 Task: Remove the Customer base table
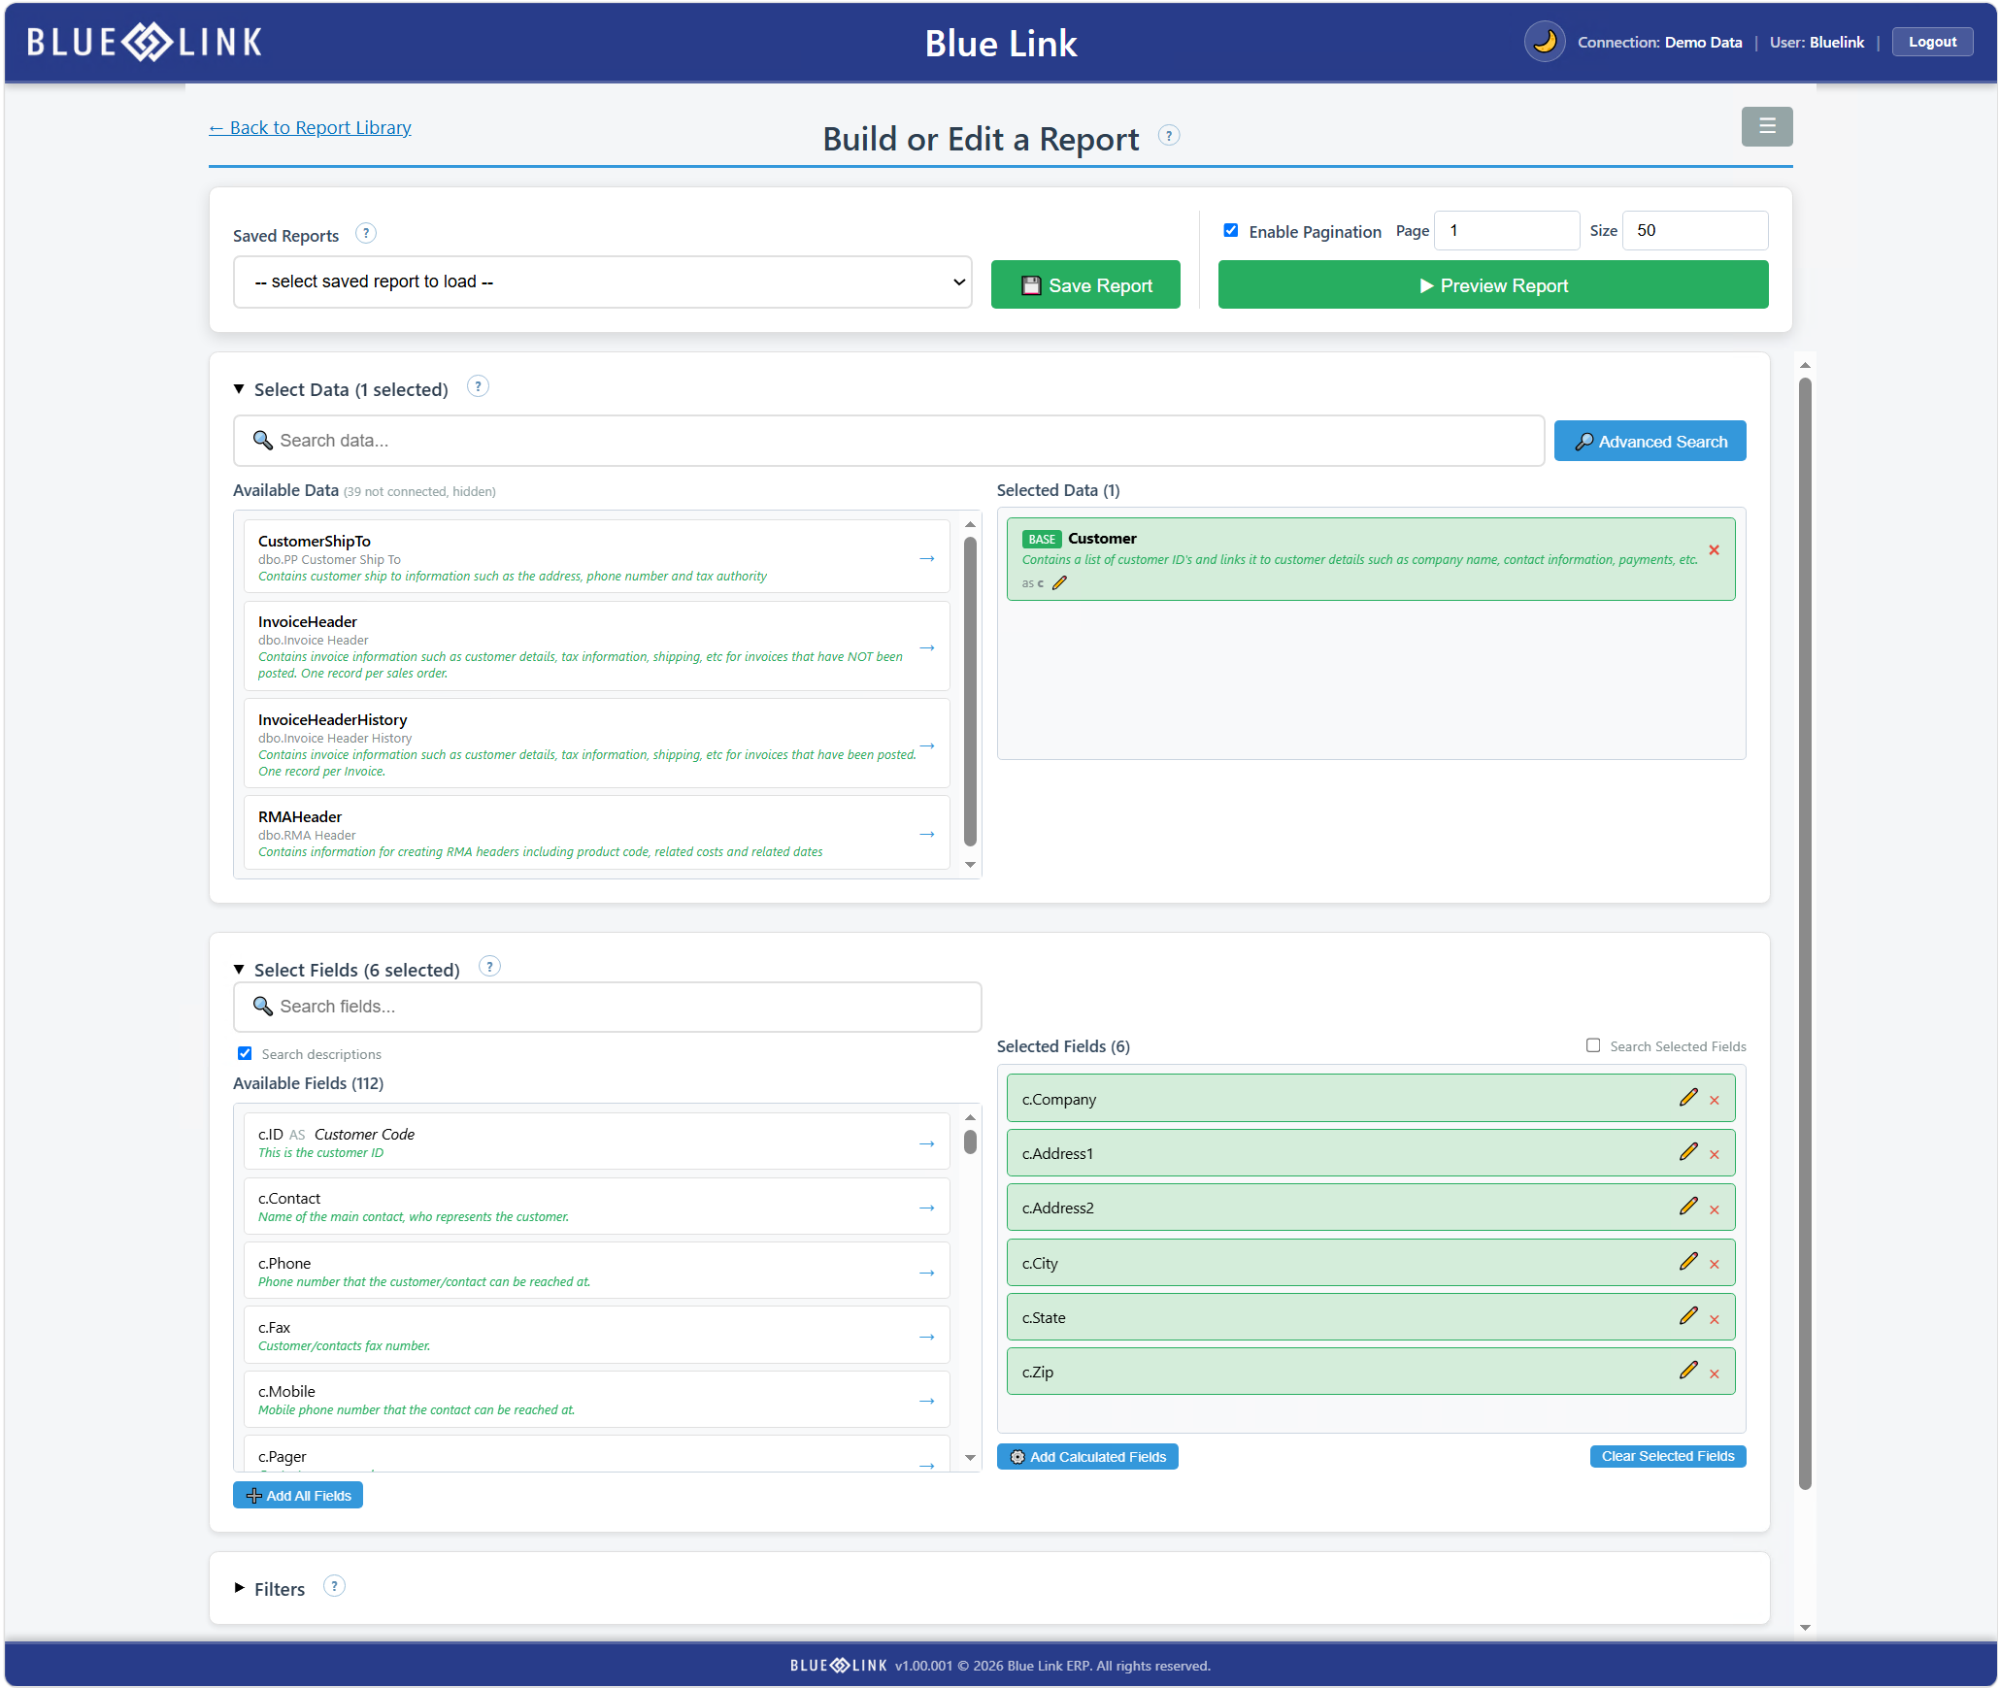coord(1714,550)
